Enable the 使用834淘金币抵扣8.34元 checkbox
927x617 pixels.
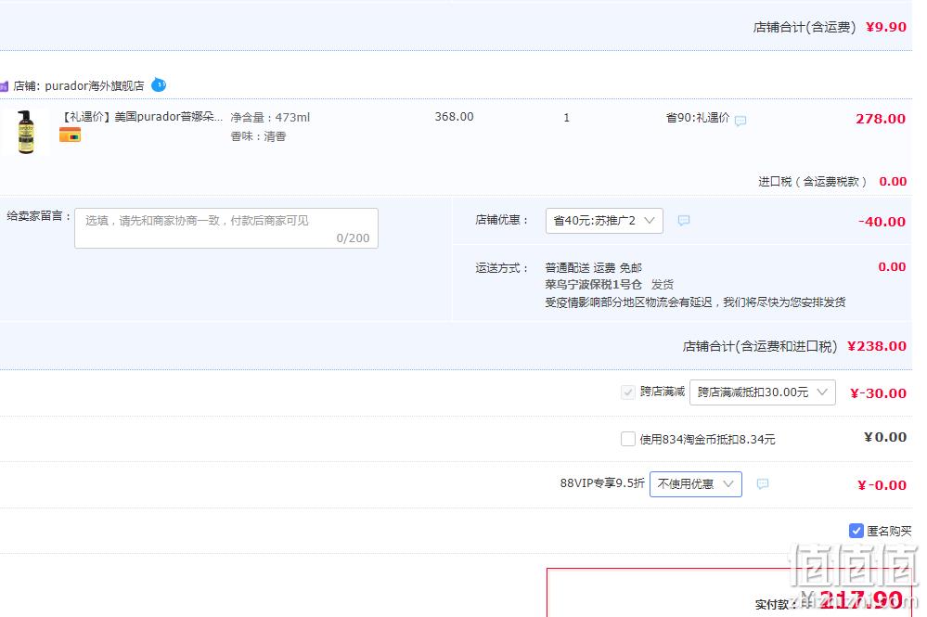[628, 439]
